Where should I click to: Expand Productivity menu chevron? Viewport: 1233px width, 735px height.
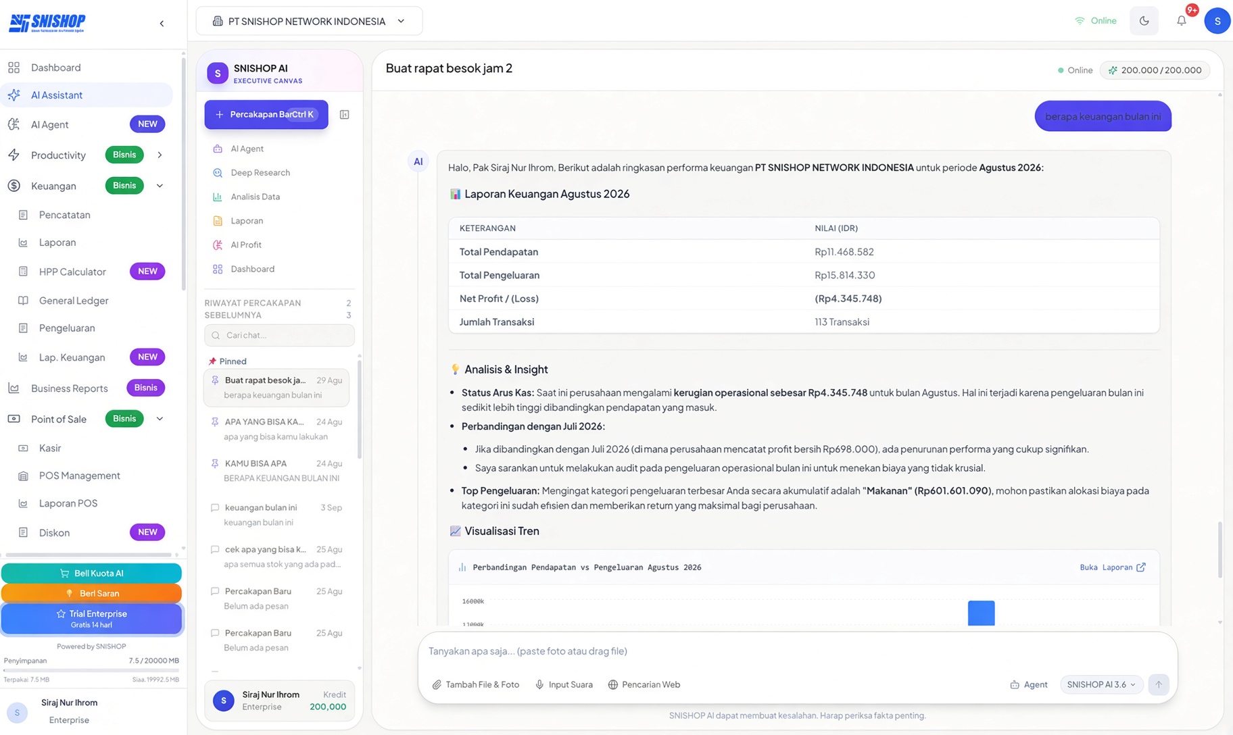160,155
